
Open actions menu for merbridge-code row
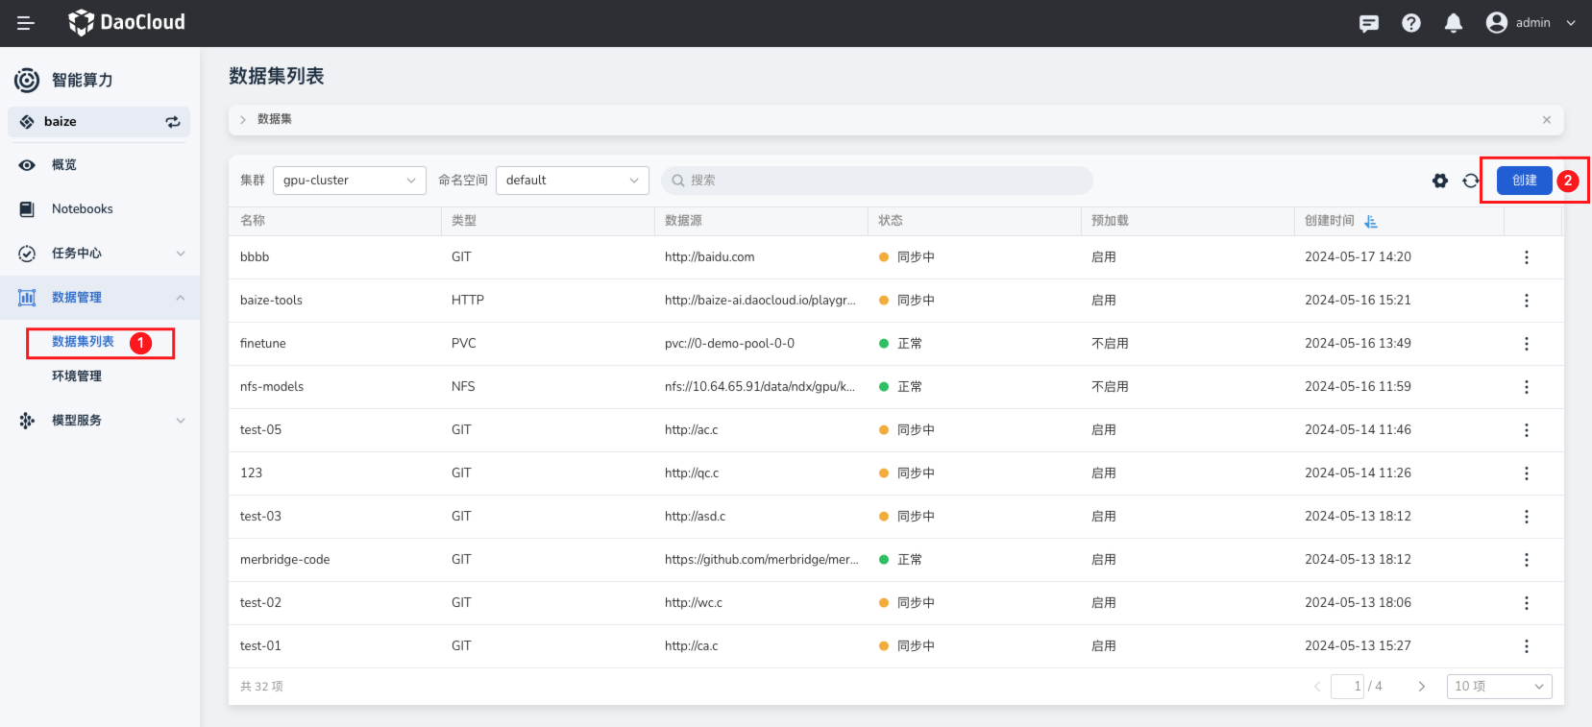click(x=1526, y=560)
